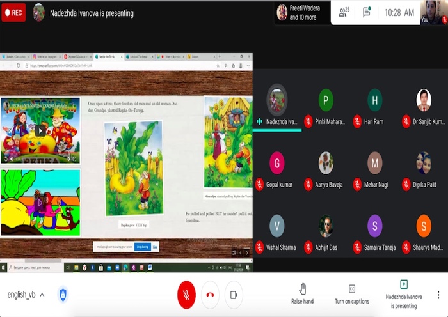
Task: Go to previous Sway slide arrow
Action: coord(241,252)
